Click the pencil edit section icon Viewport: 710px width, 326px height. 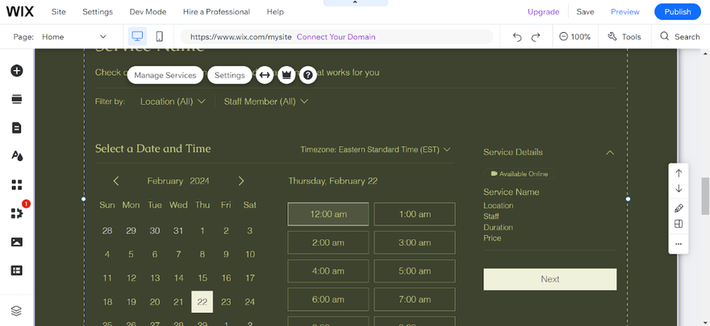(x=679, y=208)
